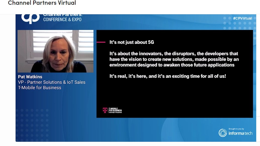Click the speaker webcam video thumbnail

tap(55, 51)
